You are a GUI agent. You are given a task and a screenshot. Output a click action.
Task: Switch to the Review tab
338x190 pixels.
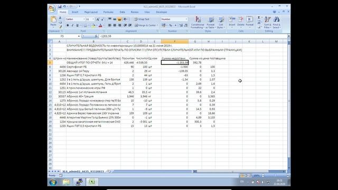[135, 12]
